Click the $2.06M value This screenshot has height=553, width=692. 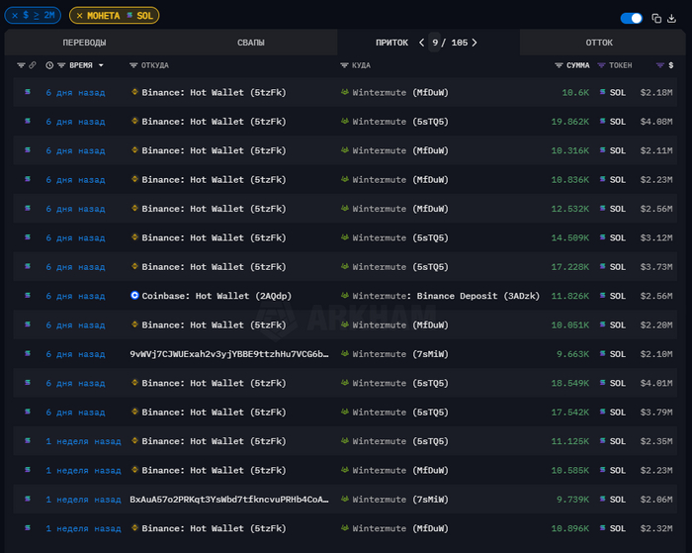pos(656,500)
